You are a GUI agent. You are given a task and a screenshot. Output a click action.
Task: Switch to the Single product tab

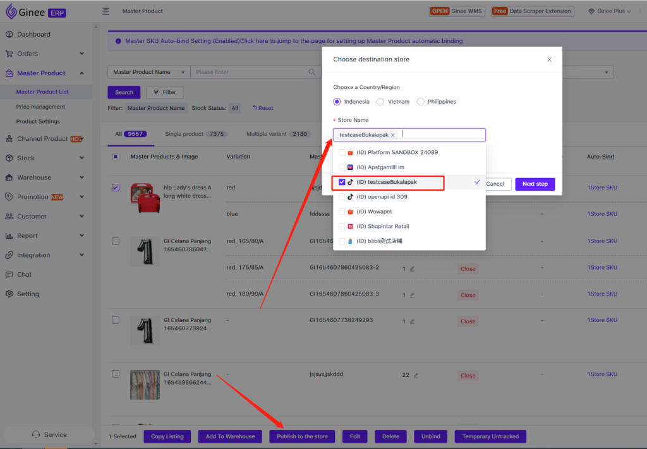(x=196, y=134)
